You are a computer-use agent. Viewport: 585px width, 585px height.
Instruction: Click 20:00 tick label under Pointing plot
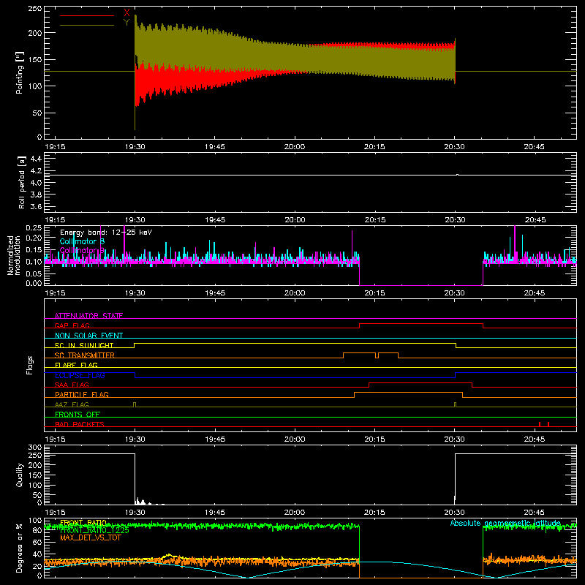click(x=295, y=147)
